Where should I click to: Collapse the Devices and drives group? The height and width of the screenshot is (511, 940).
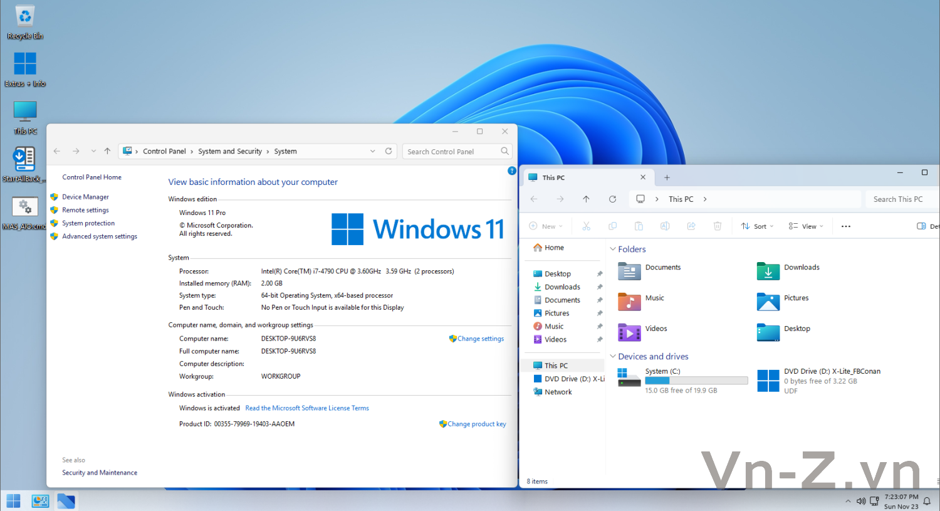[613, 357]
